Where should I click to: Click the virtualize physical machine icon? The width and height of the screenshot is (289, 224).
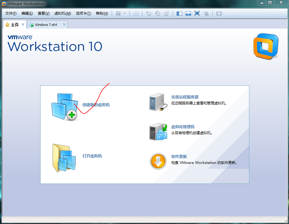tap(158, 132)
